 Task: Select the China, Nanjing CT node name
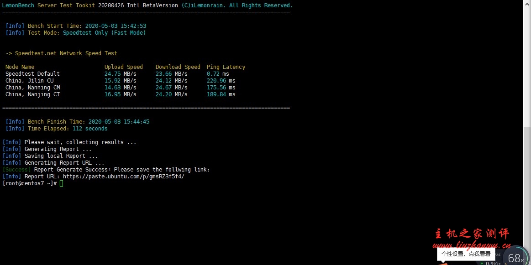32,94
